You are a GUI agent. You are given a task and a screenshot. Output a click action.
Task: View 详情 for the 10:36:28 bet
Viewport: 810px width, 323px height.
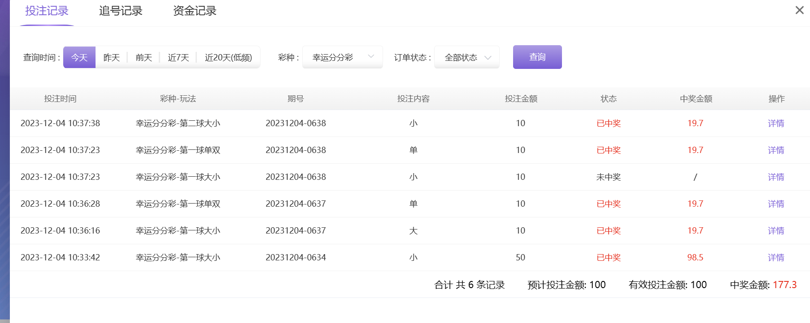[776, 204]
